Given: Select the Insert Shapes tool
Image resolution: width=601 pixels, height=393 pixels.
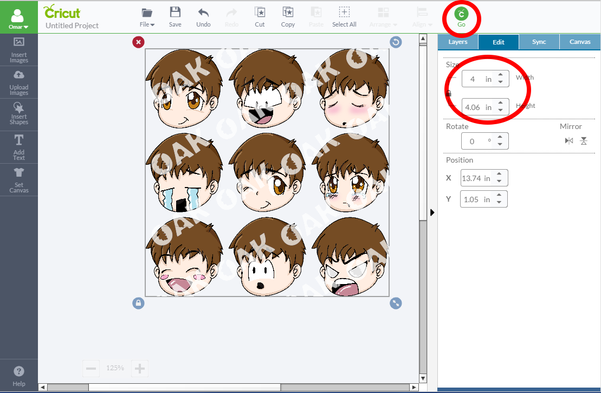Looking at the screenshot, I should tap(19, 114).
